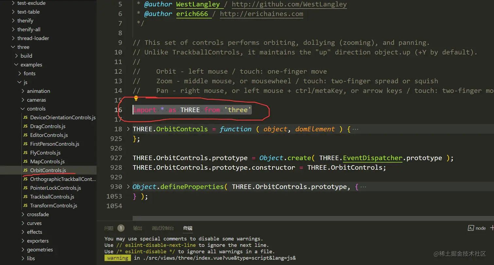This screenshot has height=265, width=494.
Task: Switch to the 输出 (Output) tab
Action: (x=138, y=228)
